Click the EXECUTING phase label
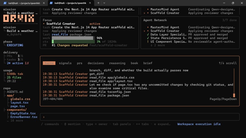 point(15,45)
